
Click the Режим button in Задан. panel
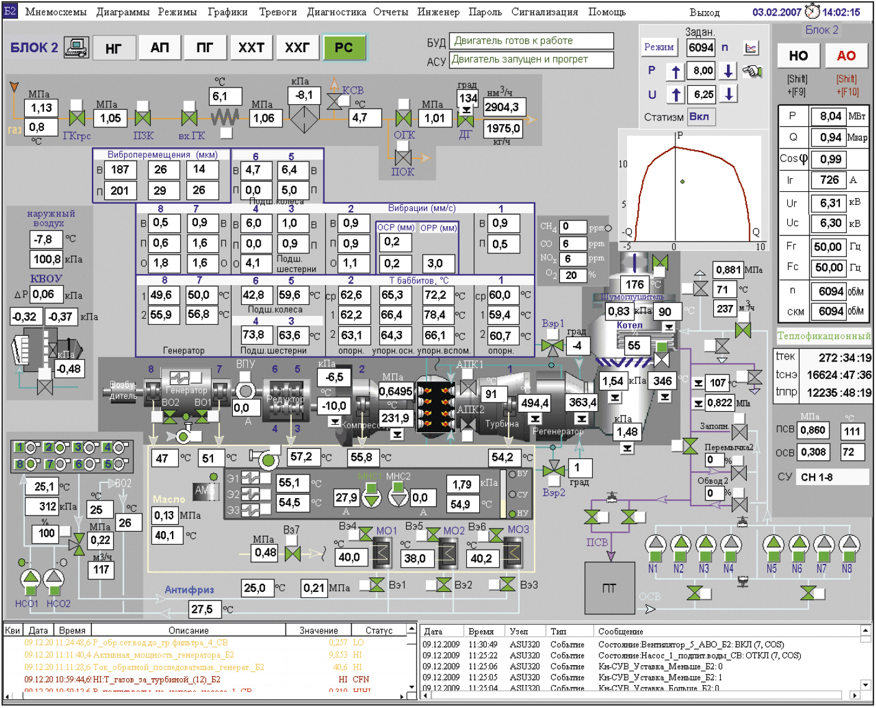pyautogui.click(x=659, y=47)
